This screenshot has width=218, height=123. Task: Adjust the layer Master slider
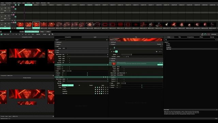click(87, 49)
